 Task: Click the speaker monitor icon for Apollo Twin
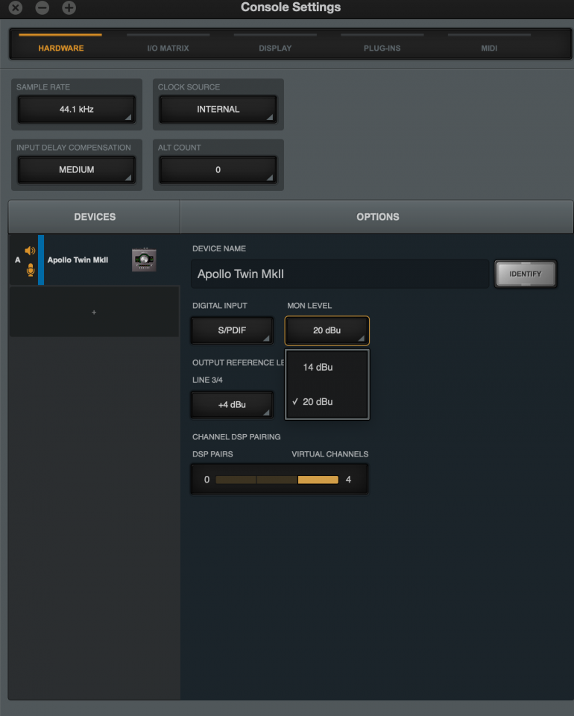point(30,251)
